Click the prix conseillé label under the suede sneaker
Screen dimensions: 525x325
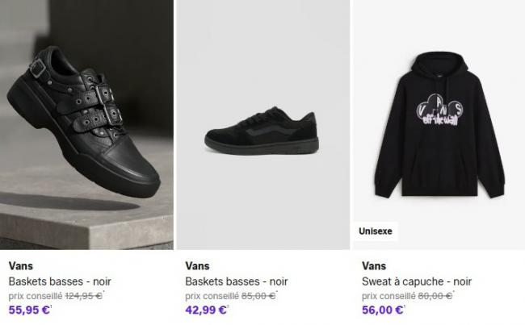pos(211,296)
